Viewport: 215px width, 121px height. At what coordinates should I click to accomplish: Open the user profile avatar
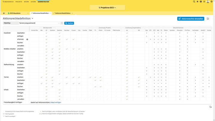208,1
